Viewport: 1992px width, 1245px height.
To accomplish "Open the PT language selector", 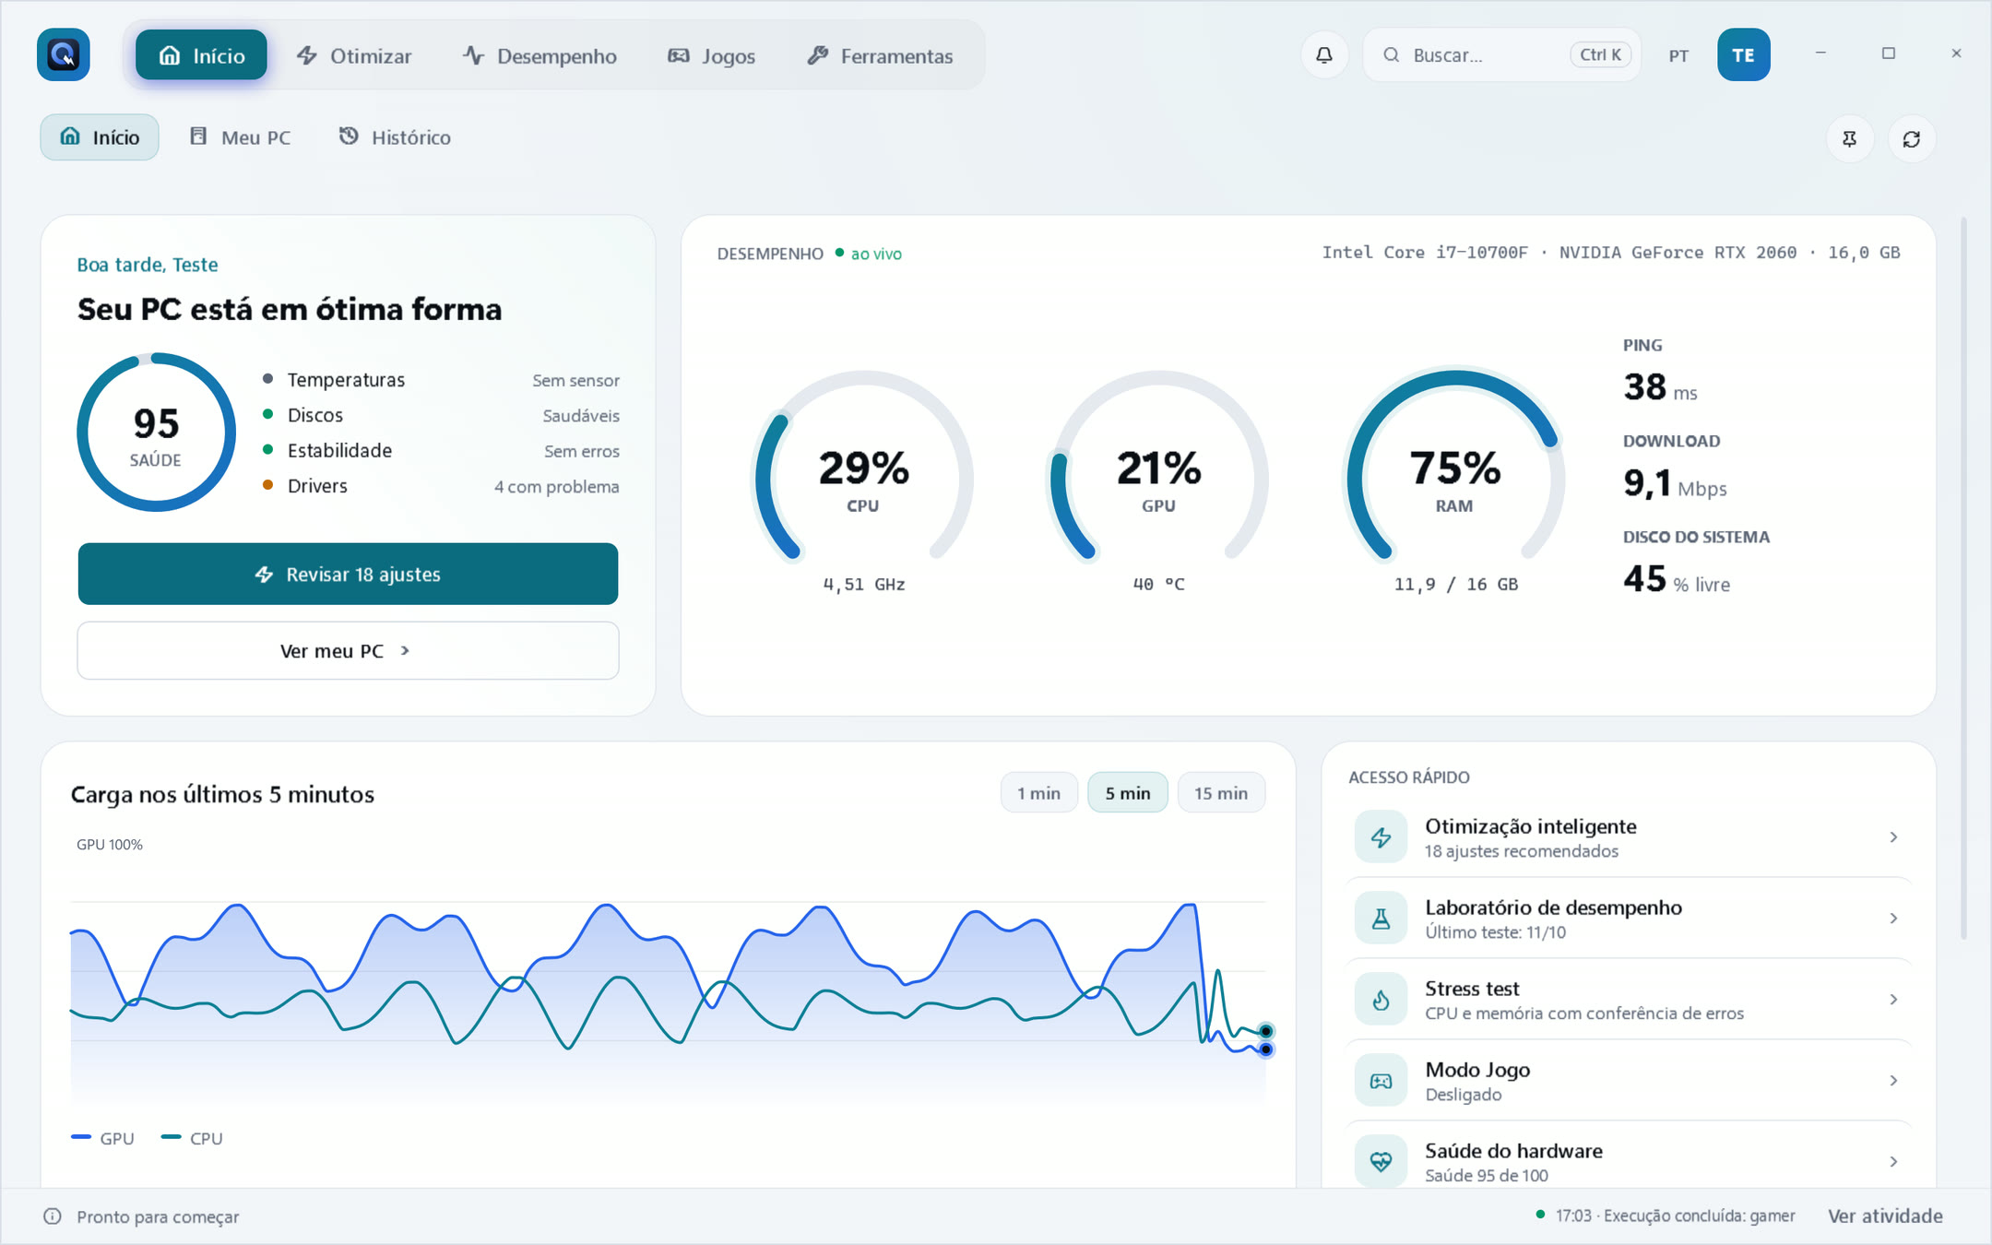I will pyautogui.click(x=1678, y=55).
